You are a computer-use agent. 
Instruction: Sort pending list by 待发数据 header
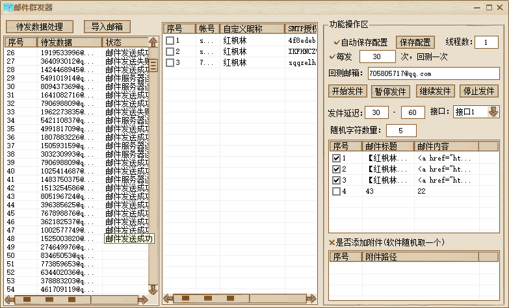[x=70, y=42]
